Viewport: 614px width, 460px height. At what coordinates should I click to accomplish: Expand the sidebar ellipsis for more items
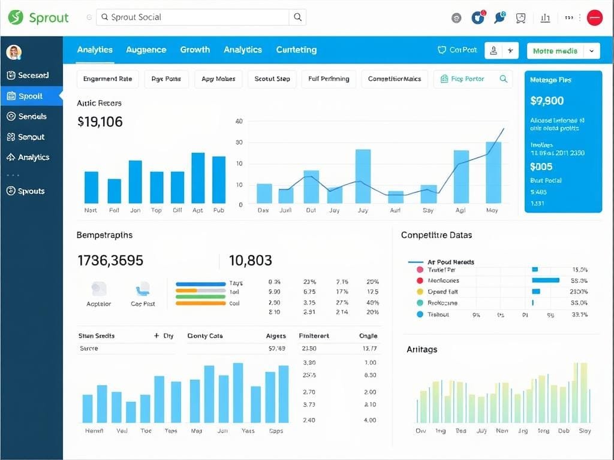point(13,175)
